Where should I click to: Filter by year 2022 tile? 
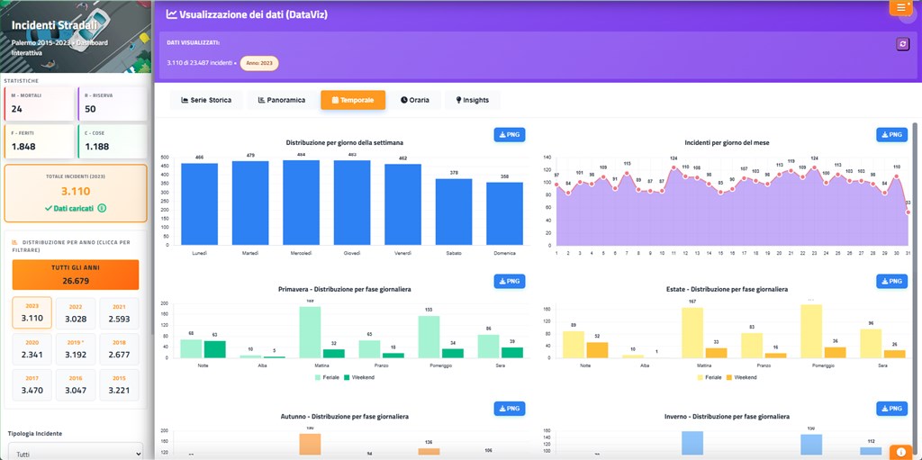pos(76,313)
